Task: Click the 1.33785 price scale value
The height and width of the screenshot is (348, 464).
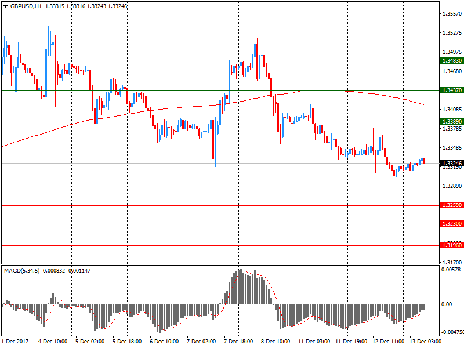Action: [x=452, y=128]
